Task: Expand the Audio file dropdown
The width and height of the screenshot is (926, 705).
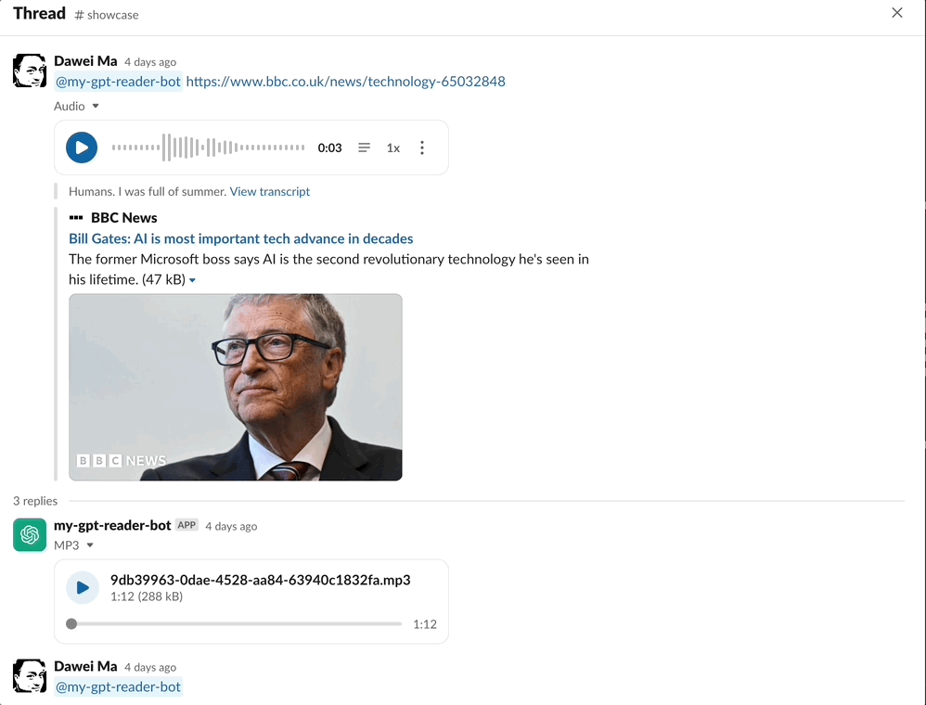Action: pyautogui.click(x=96, y=107)
